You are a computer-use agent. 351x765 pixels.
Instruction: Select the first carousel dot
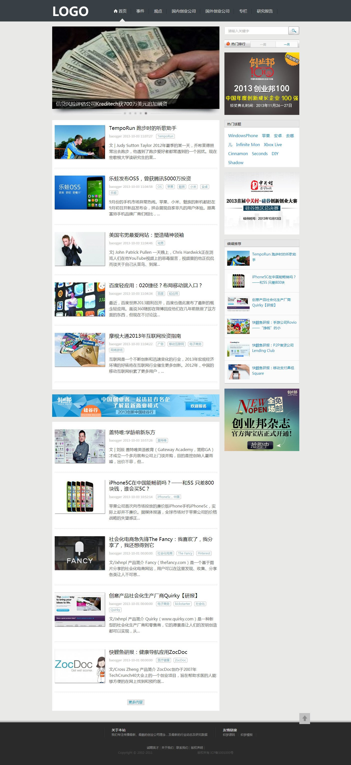tap(125, 113)
